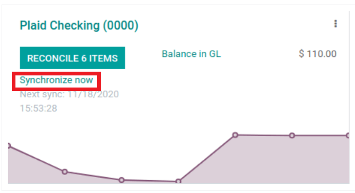The height and width of the screenshot is (193, 355).
Task: Select the second data point on the chart
Action: (x=65, y=172)
